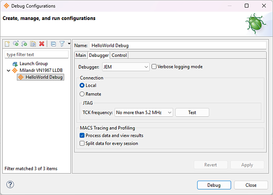Collapse the Milandr VN1967 LLDB tree node

tap(9, 70)
